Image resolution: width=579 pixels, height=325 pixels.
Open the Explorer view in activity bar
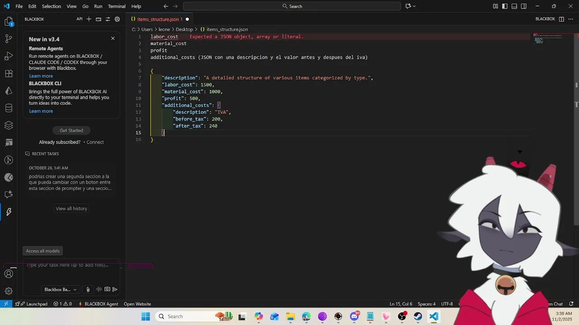(9, 21)
